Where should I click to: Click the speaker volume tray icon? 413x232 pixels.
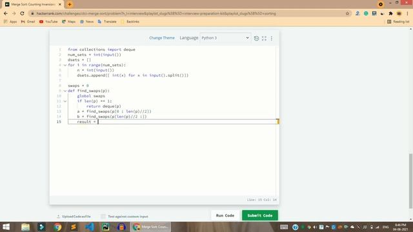pyautogui.click(x=315, y=227)
